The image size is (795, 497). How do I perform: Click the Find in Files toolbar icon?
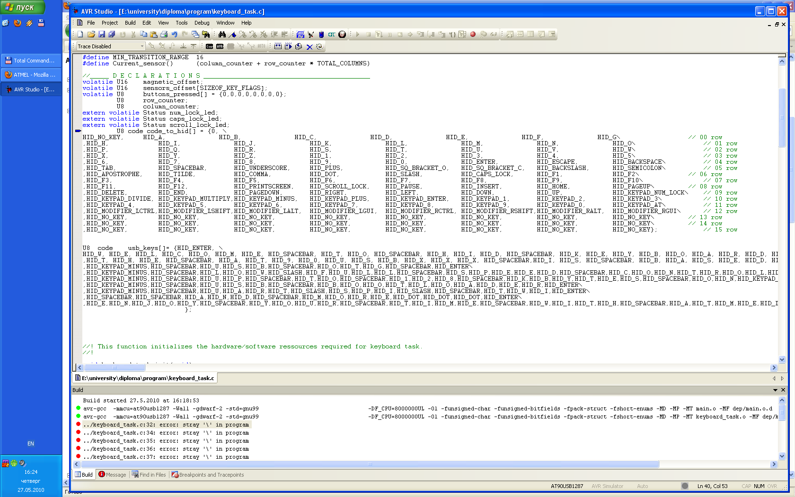coord(206,35)
